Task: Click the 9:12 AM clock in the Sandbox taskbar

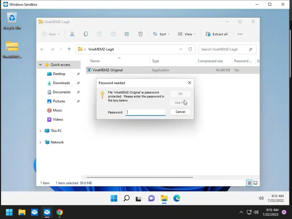Action: tap(277, 196)
